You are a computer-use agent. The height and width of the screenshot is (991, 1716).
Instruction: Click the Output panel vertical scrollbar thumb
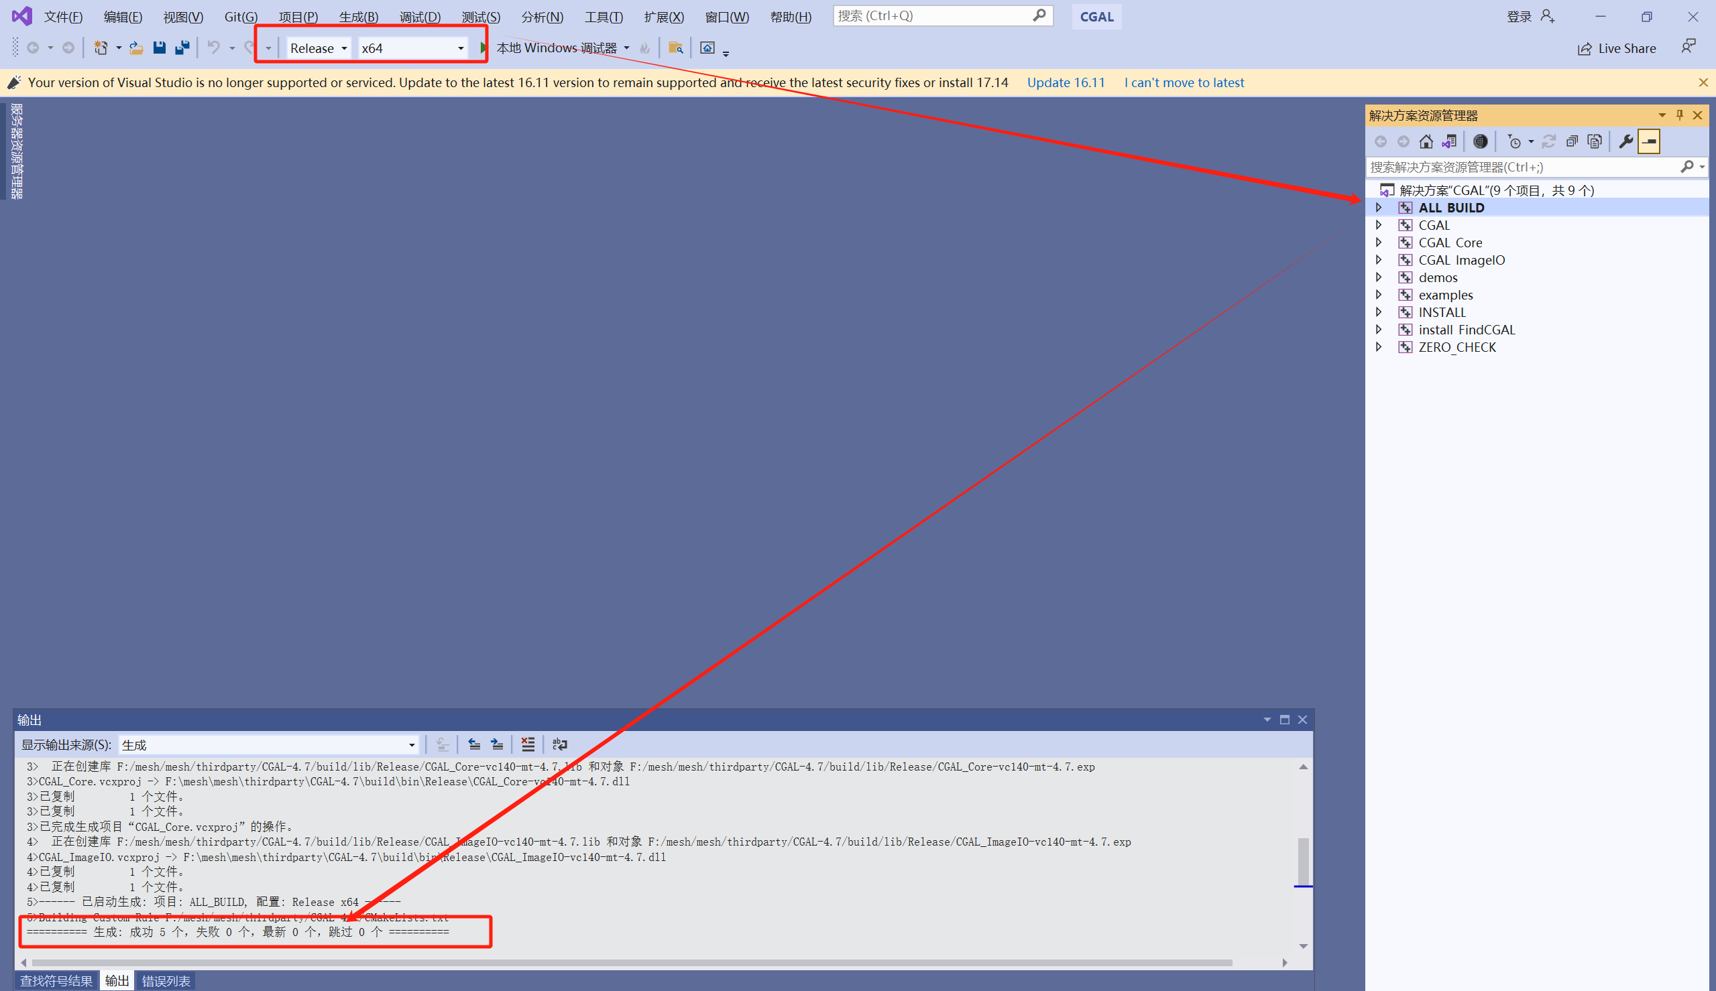[1304, 861]
